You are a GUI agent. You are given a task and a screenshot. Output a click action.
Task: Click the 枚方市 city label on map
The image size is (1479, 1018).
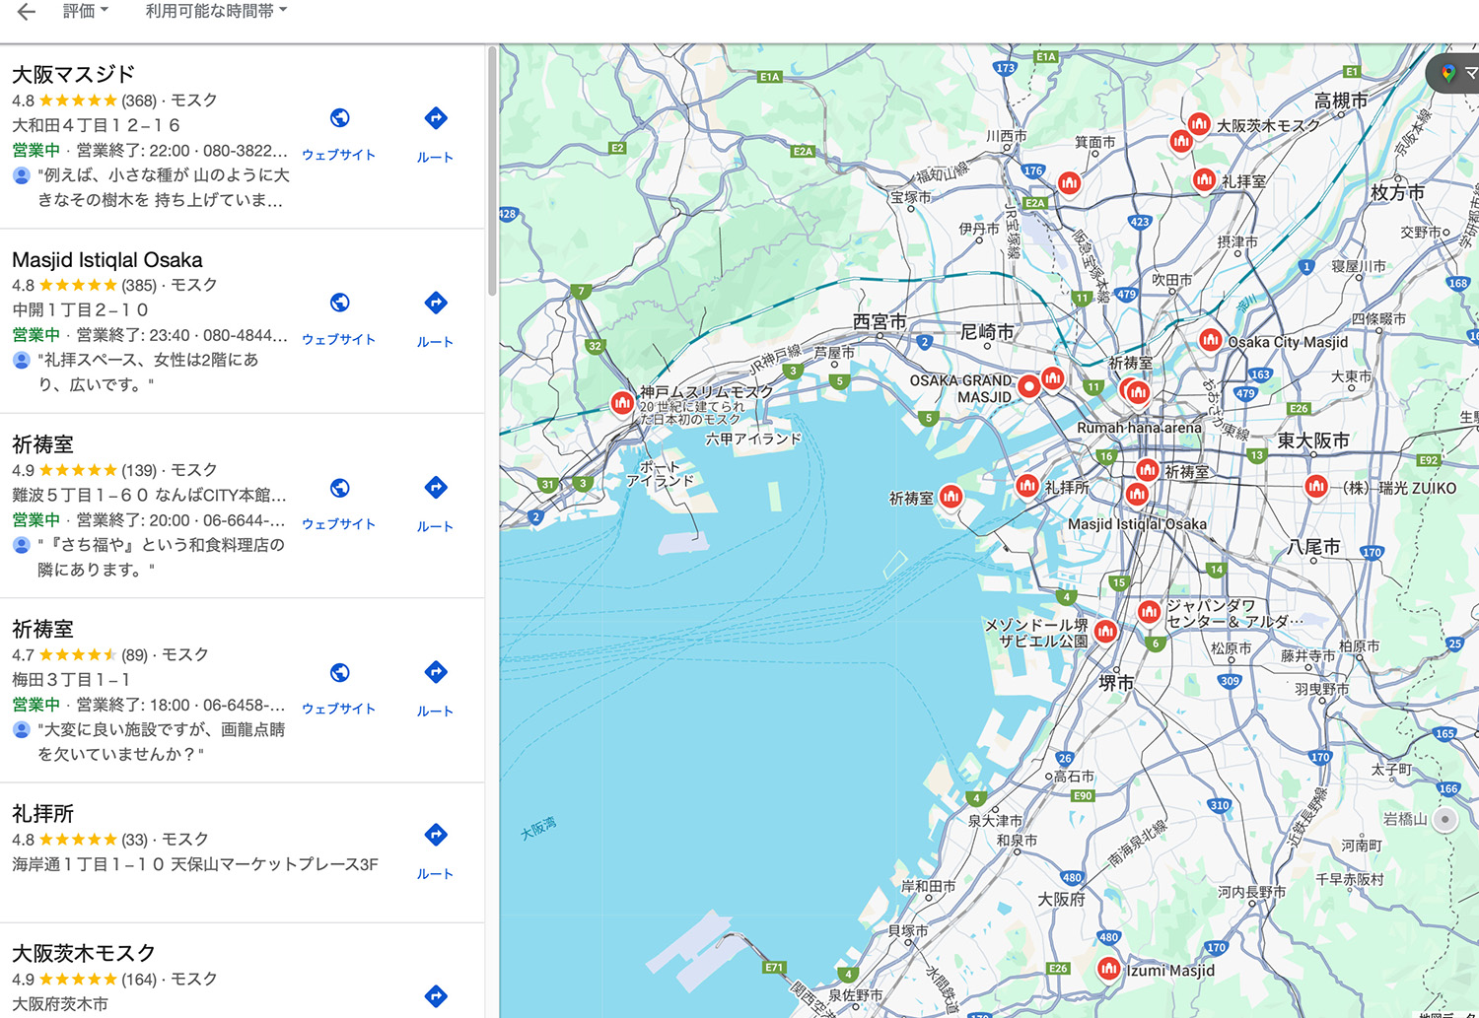(1397, 192)
